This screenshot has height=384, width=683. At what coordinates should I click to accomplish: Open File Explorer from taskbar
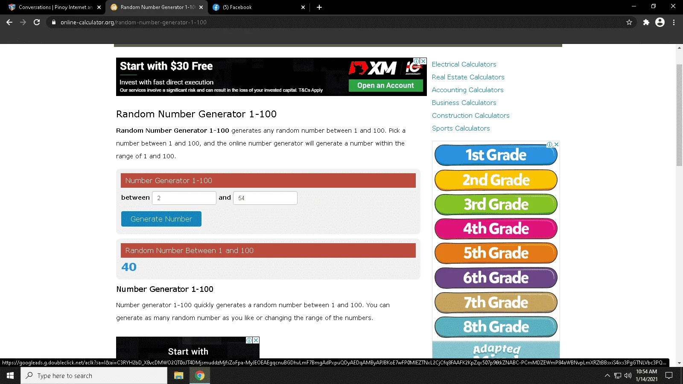[x=178, y=375]
